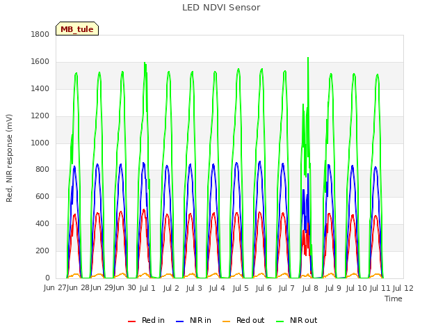
Task: Click the 'Jul 12' x-axis date label
Action: point(403,288)
